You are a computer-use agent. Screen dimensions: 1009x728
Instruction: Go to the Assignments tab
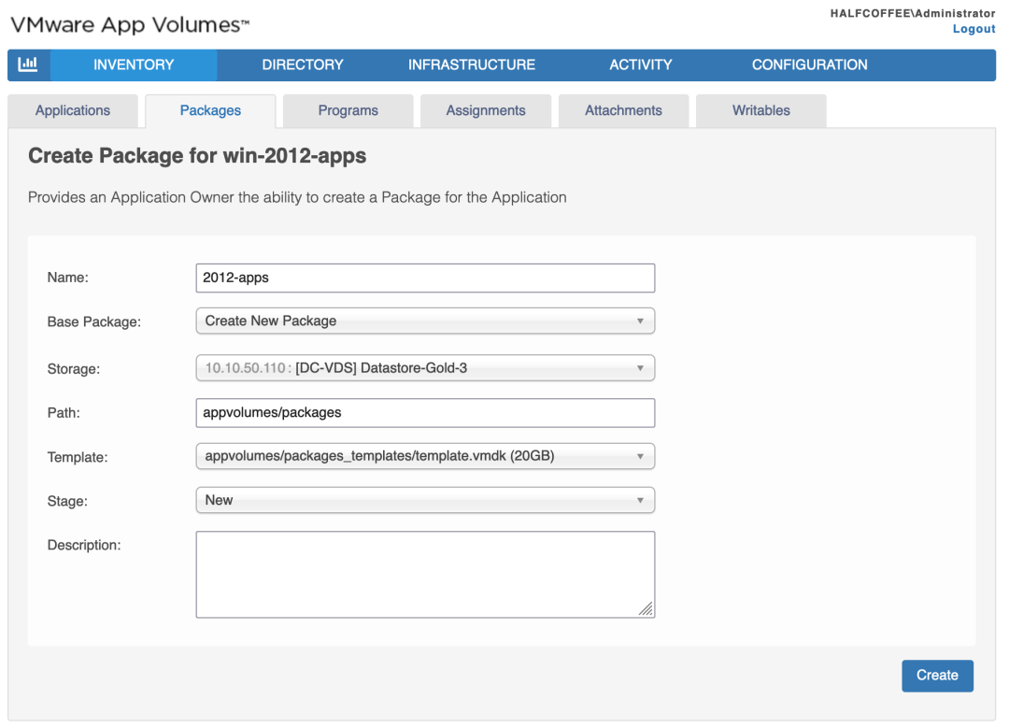[x=486, y=110]
